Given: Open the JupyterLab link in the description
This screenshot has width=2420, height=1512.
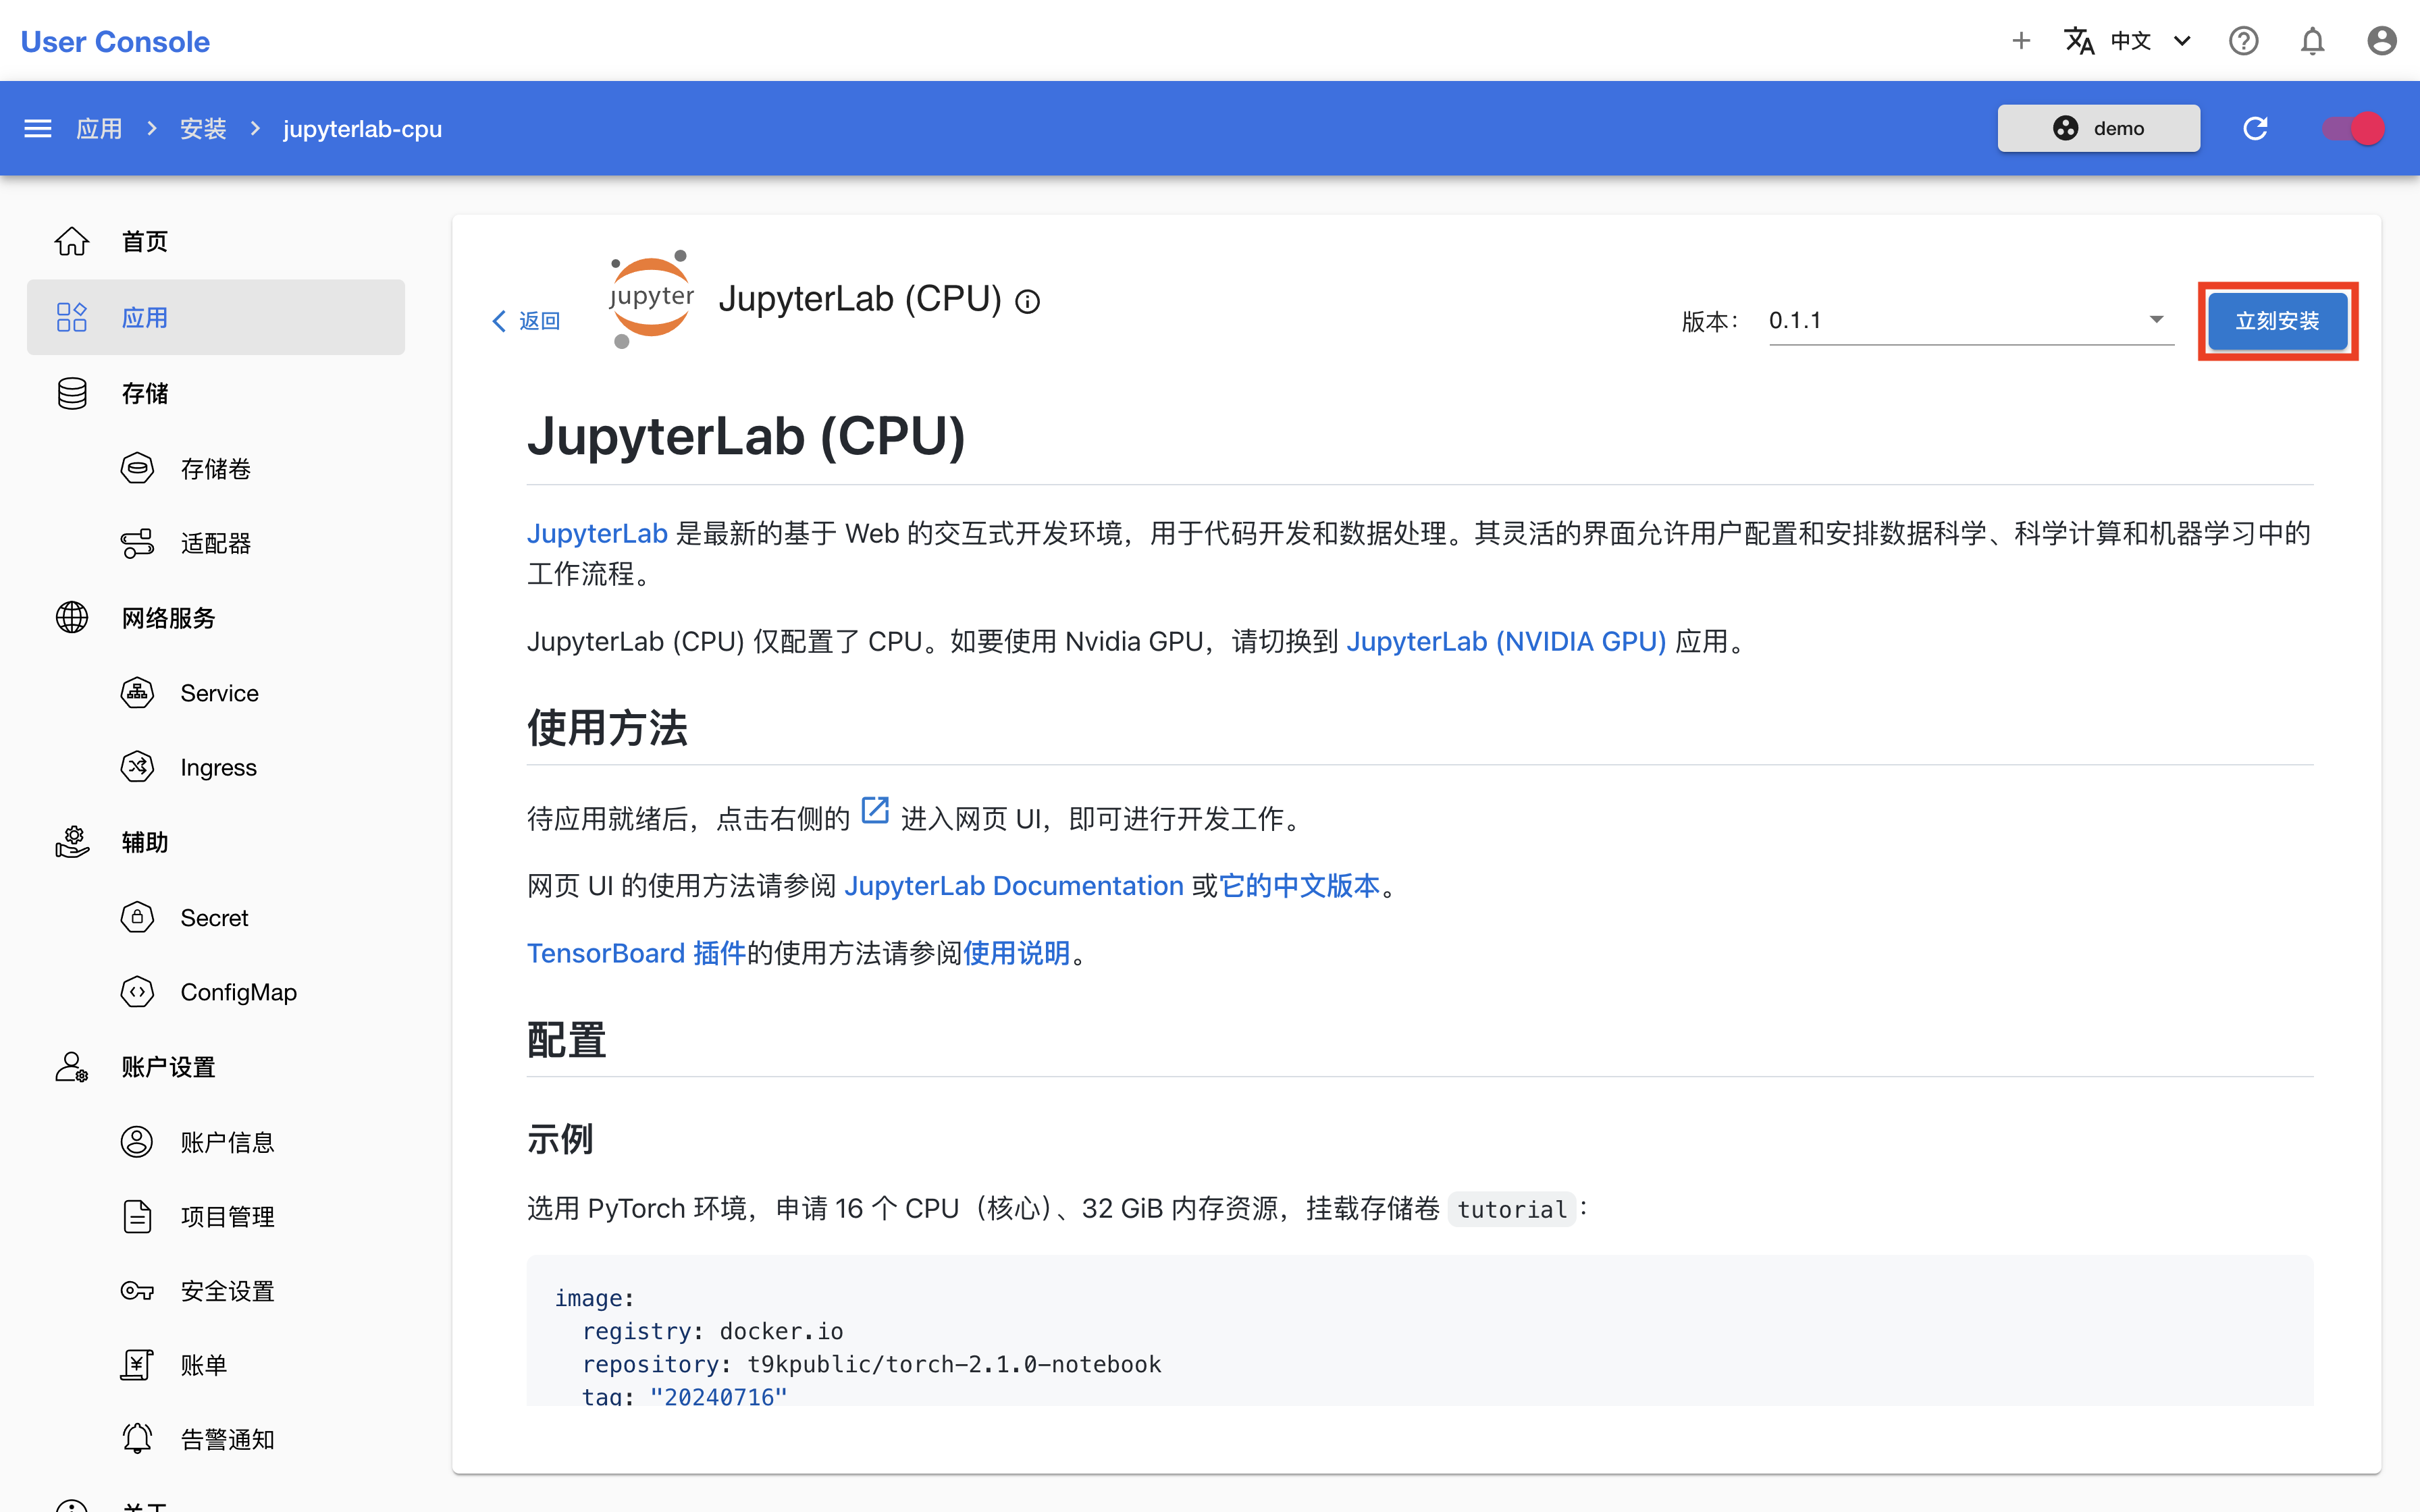Looking at the screenshot, I should [x=597, y=533].
